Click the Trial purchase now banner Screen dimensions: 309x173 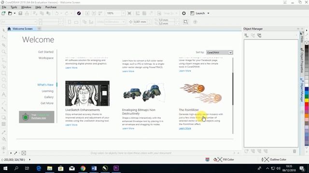click(37, 117)
